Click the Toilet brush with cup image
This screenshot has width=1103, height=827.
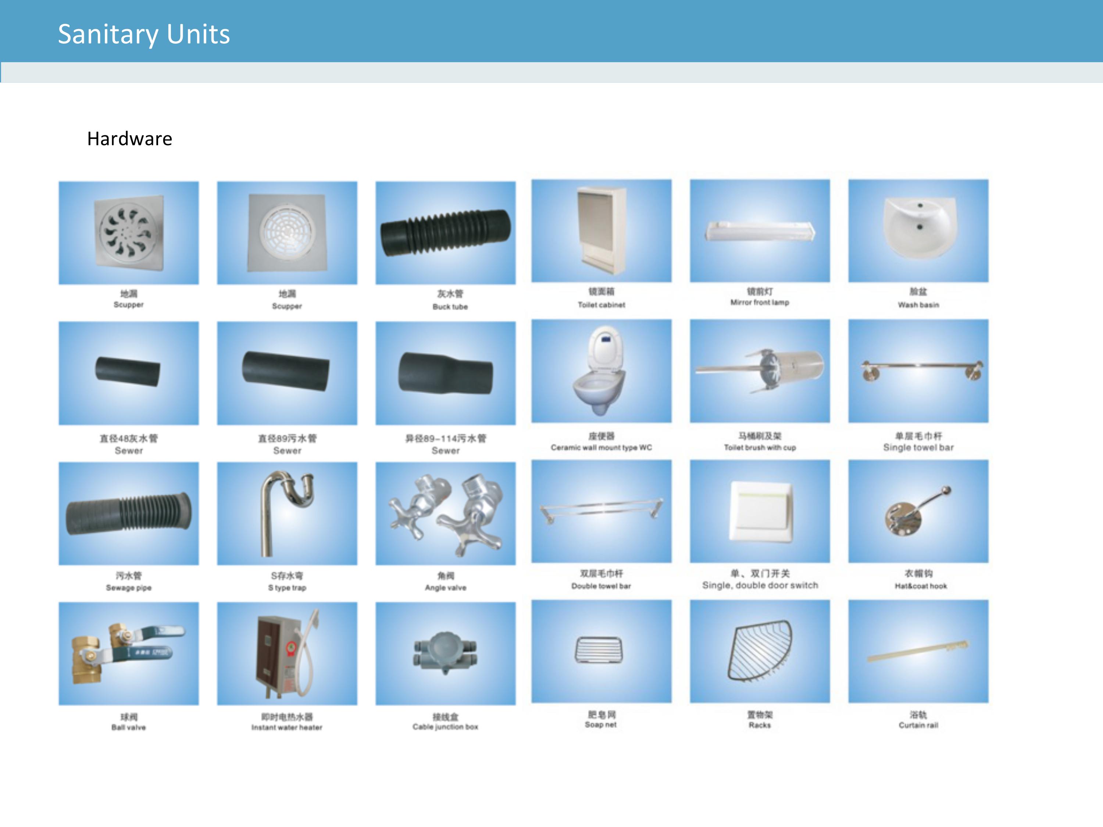[760, 371]
